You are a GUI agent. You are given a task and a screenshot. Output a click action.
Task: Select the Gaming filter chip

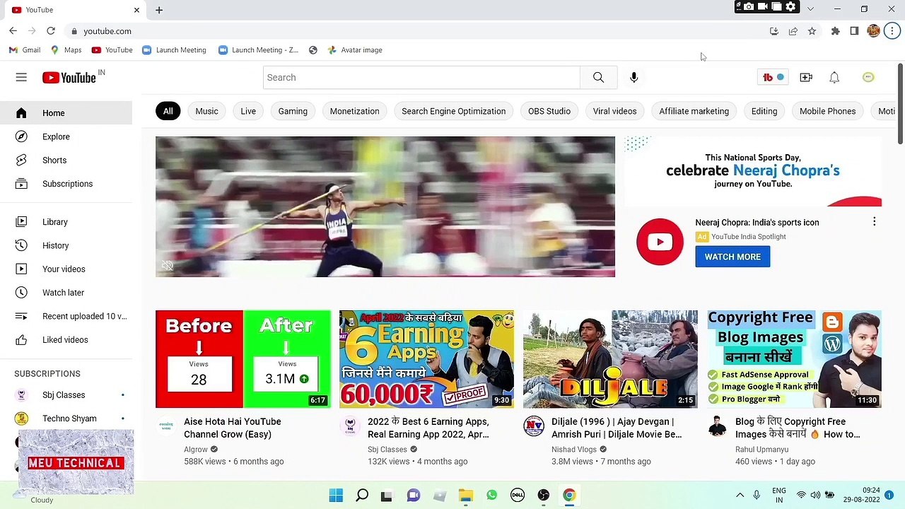(x=293, y=111)
